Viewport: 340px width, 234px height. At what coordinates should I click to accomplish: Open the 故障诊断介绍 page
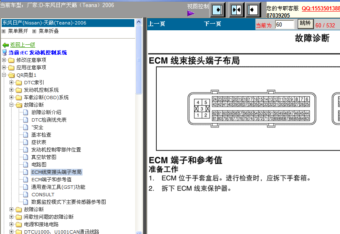[x=46, y=112]
